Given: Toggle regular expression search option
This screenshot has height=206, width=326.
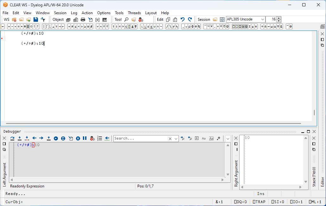Looking at the screenshot, I should pyautogui.click(x=218, y=138).
